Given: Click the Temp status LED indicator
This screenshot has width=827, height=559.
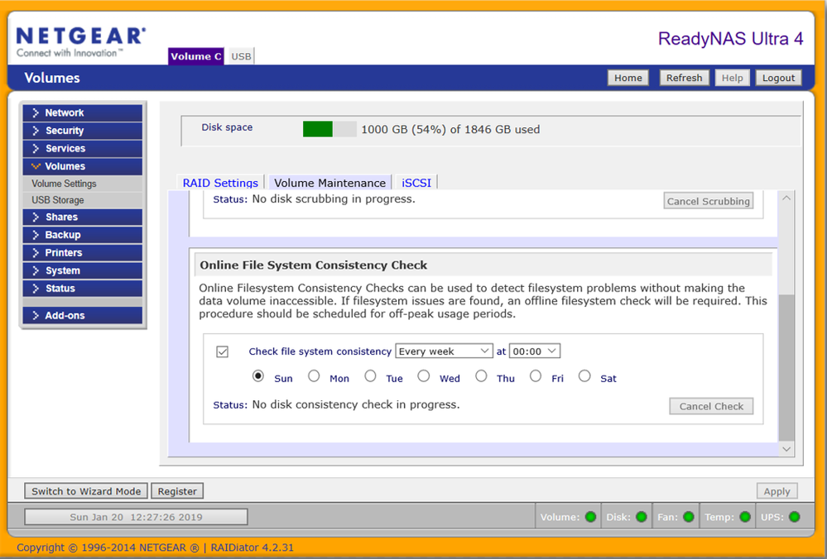Looking at the screenshot, I should [x=745, y=517].
